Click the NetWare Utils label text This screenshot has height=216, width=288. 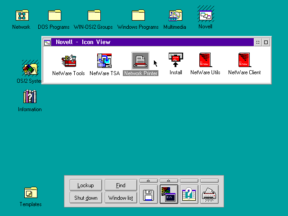coord(205,72)
